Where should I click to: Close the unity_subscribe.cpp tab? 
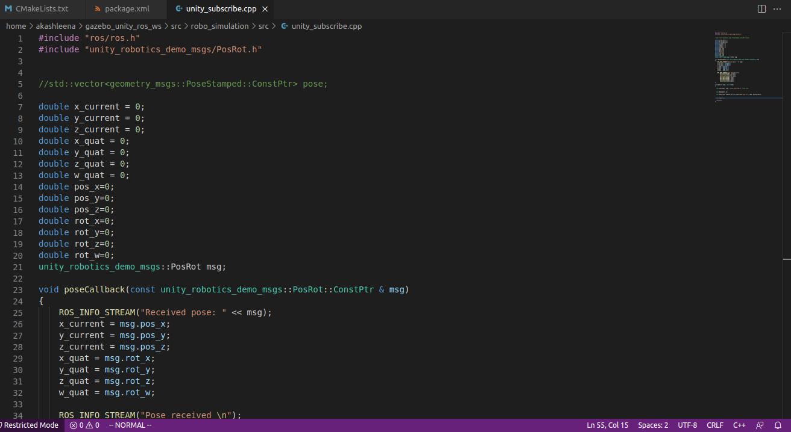pyautogui.click(x=265, y=8)
